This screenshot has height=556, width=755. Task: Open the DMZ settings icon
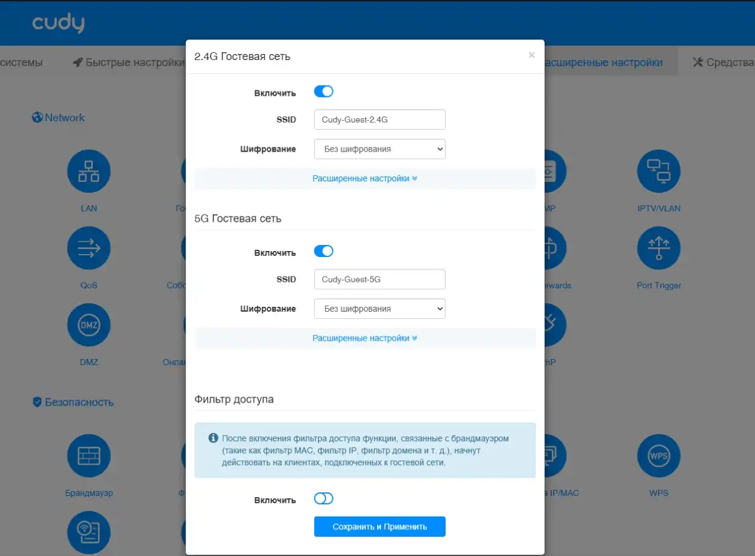click(x=89, y=326)
